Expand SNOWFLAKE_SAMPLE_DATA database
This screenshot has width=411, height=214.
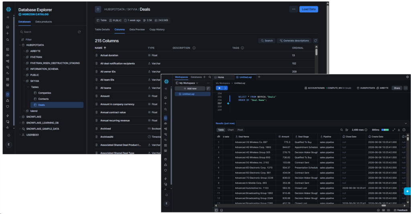coord(20,129)
